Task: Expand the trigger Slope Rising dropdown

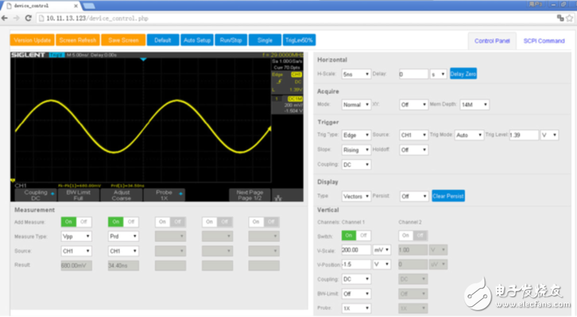Action: (x=356, y=150)
